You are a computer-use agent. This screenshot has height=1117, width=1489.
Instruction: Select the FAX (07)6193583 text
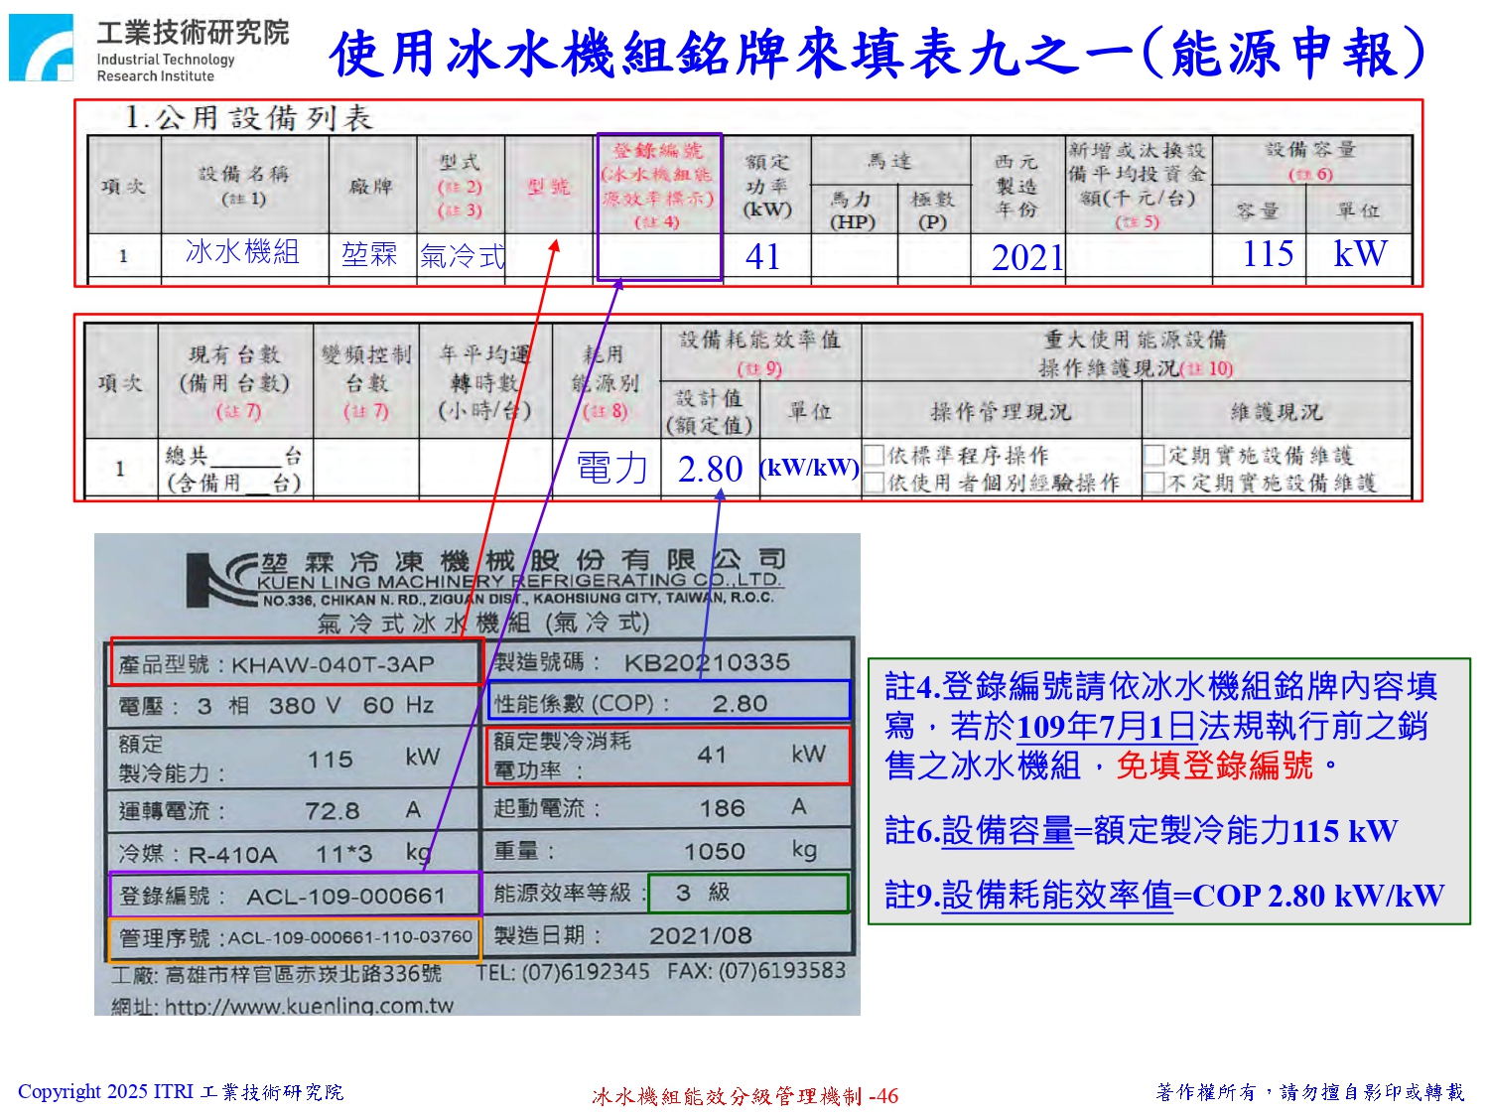click(756, 970)
